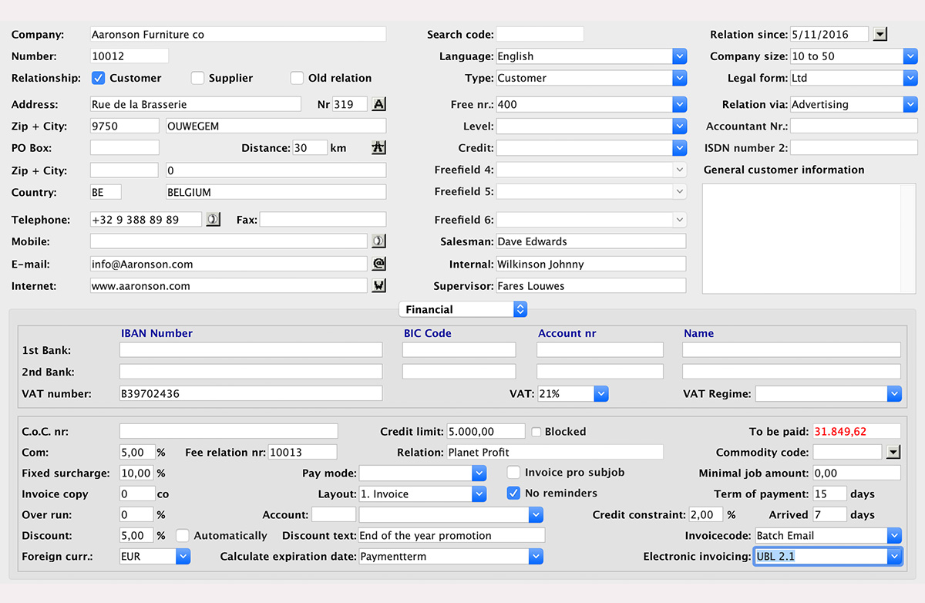The width and height of the screenshot is (925, 603).
Task: Open the Electronic invoicing UBL 2.1 dropdown
Action: pos(894,556)
